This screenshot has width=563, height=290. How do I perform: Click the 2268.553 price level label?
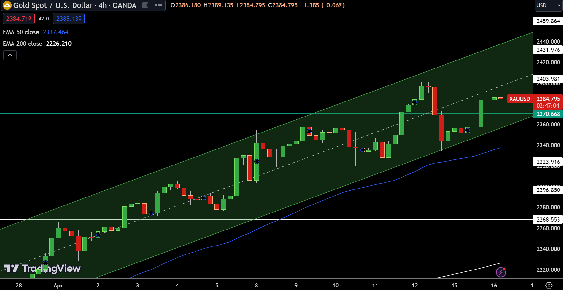[548, 220]
